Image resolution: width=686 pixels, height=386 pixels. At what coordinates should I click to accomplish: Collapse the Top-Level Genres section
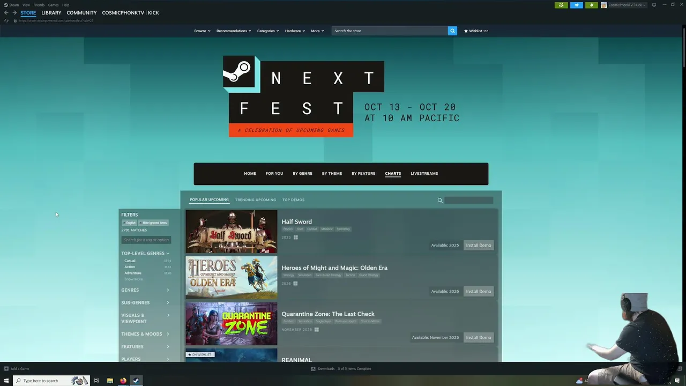click(x=145, y=253)
